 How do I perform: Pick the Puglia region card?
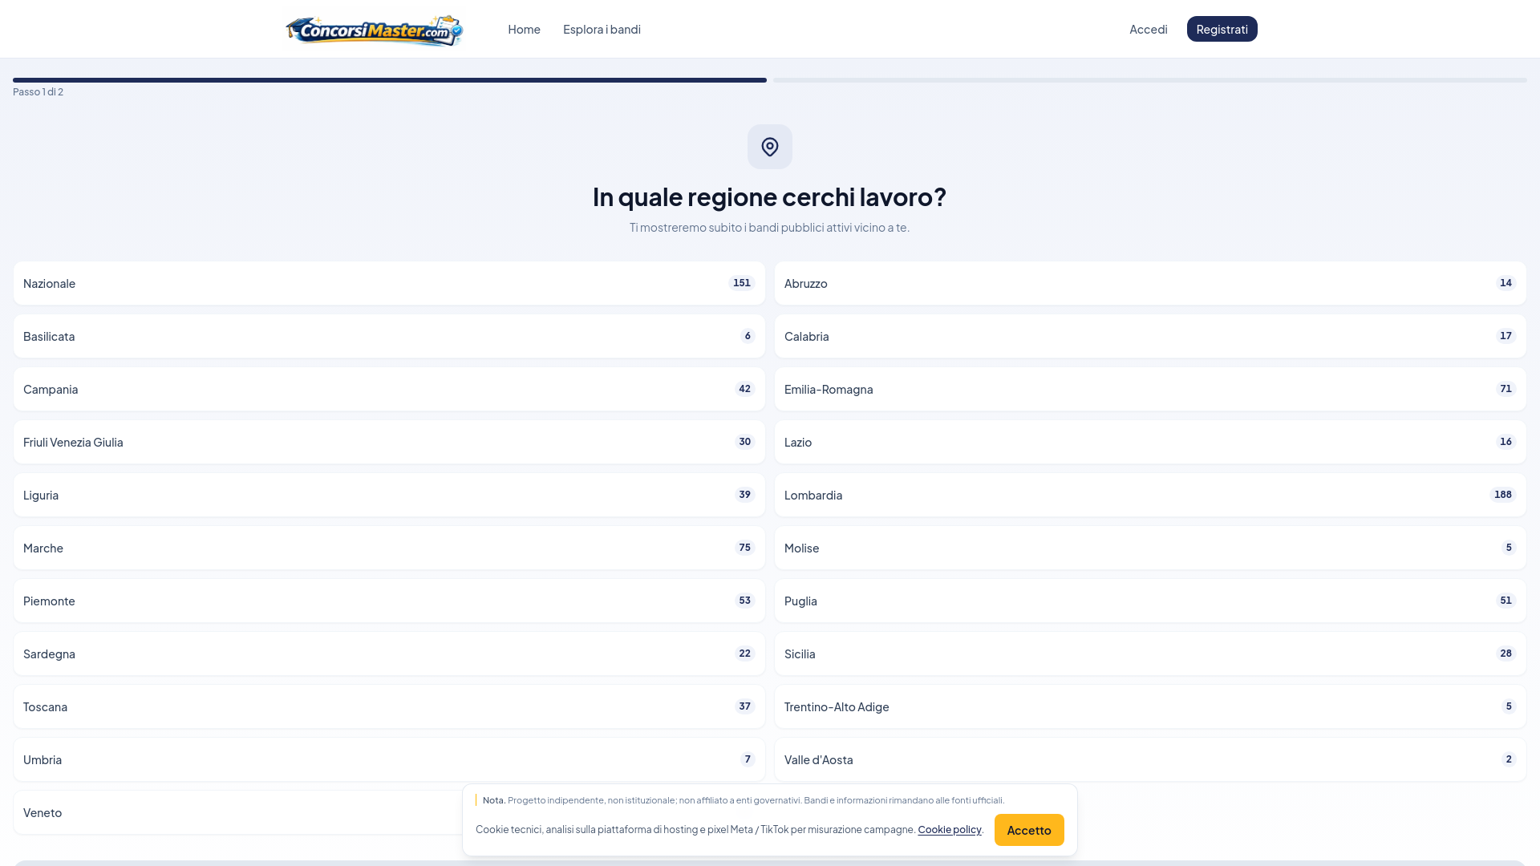1150,601
